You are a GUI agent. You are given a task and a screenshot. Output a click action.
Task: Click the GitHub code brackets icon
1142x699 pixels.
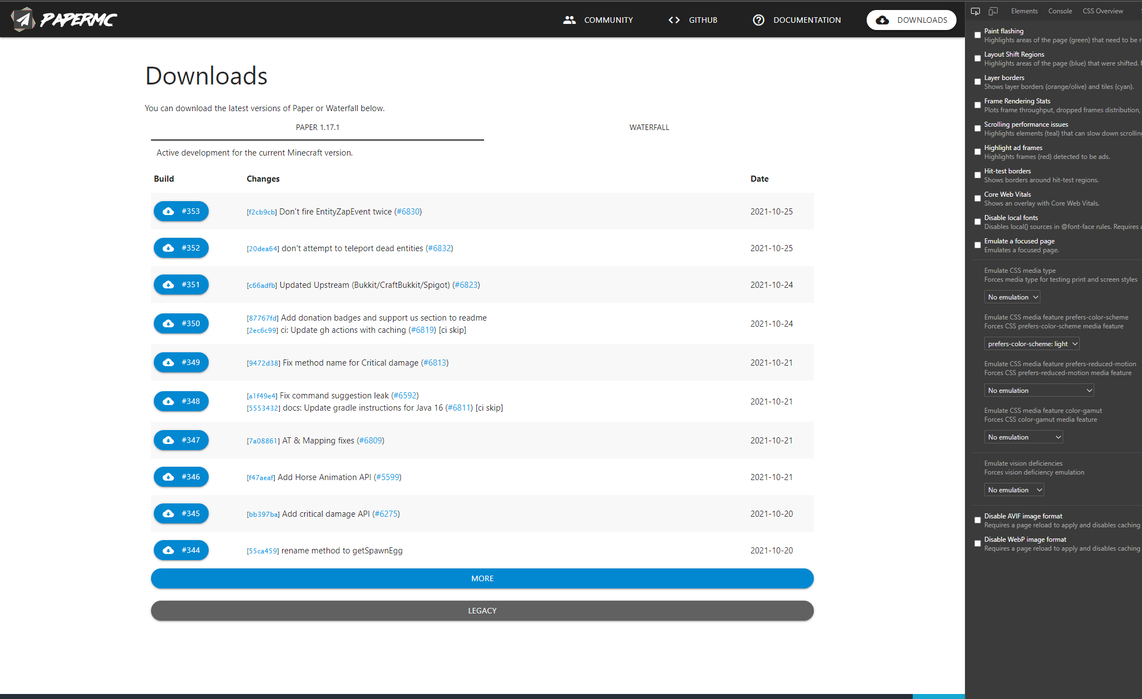tap(673, 19)
